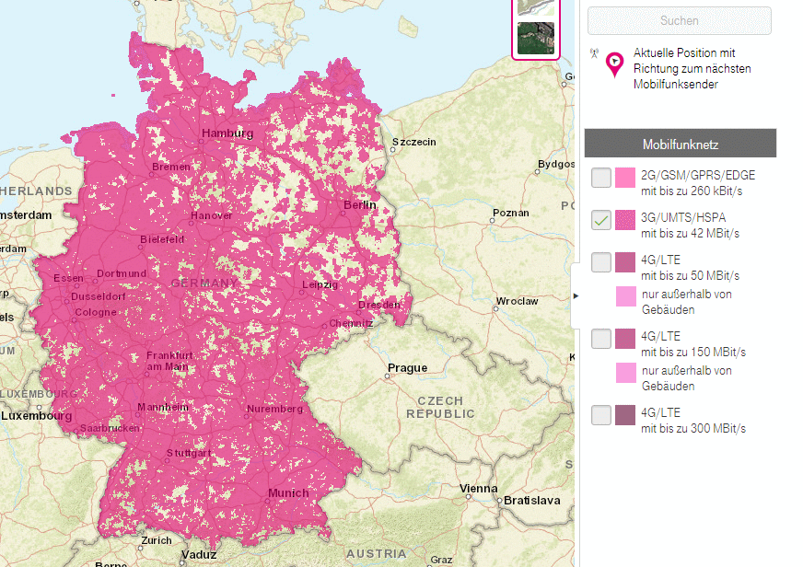Click the Mobilfunknetz panel header
Screen dimensions: 803x567
[680, 144]
